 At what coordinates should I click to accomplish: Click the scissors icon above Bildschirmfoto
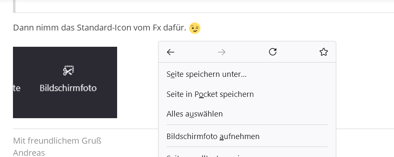pyautogui.click(x=68, y=71)
